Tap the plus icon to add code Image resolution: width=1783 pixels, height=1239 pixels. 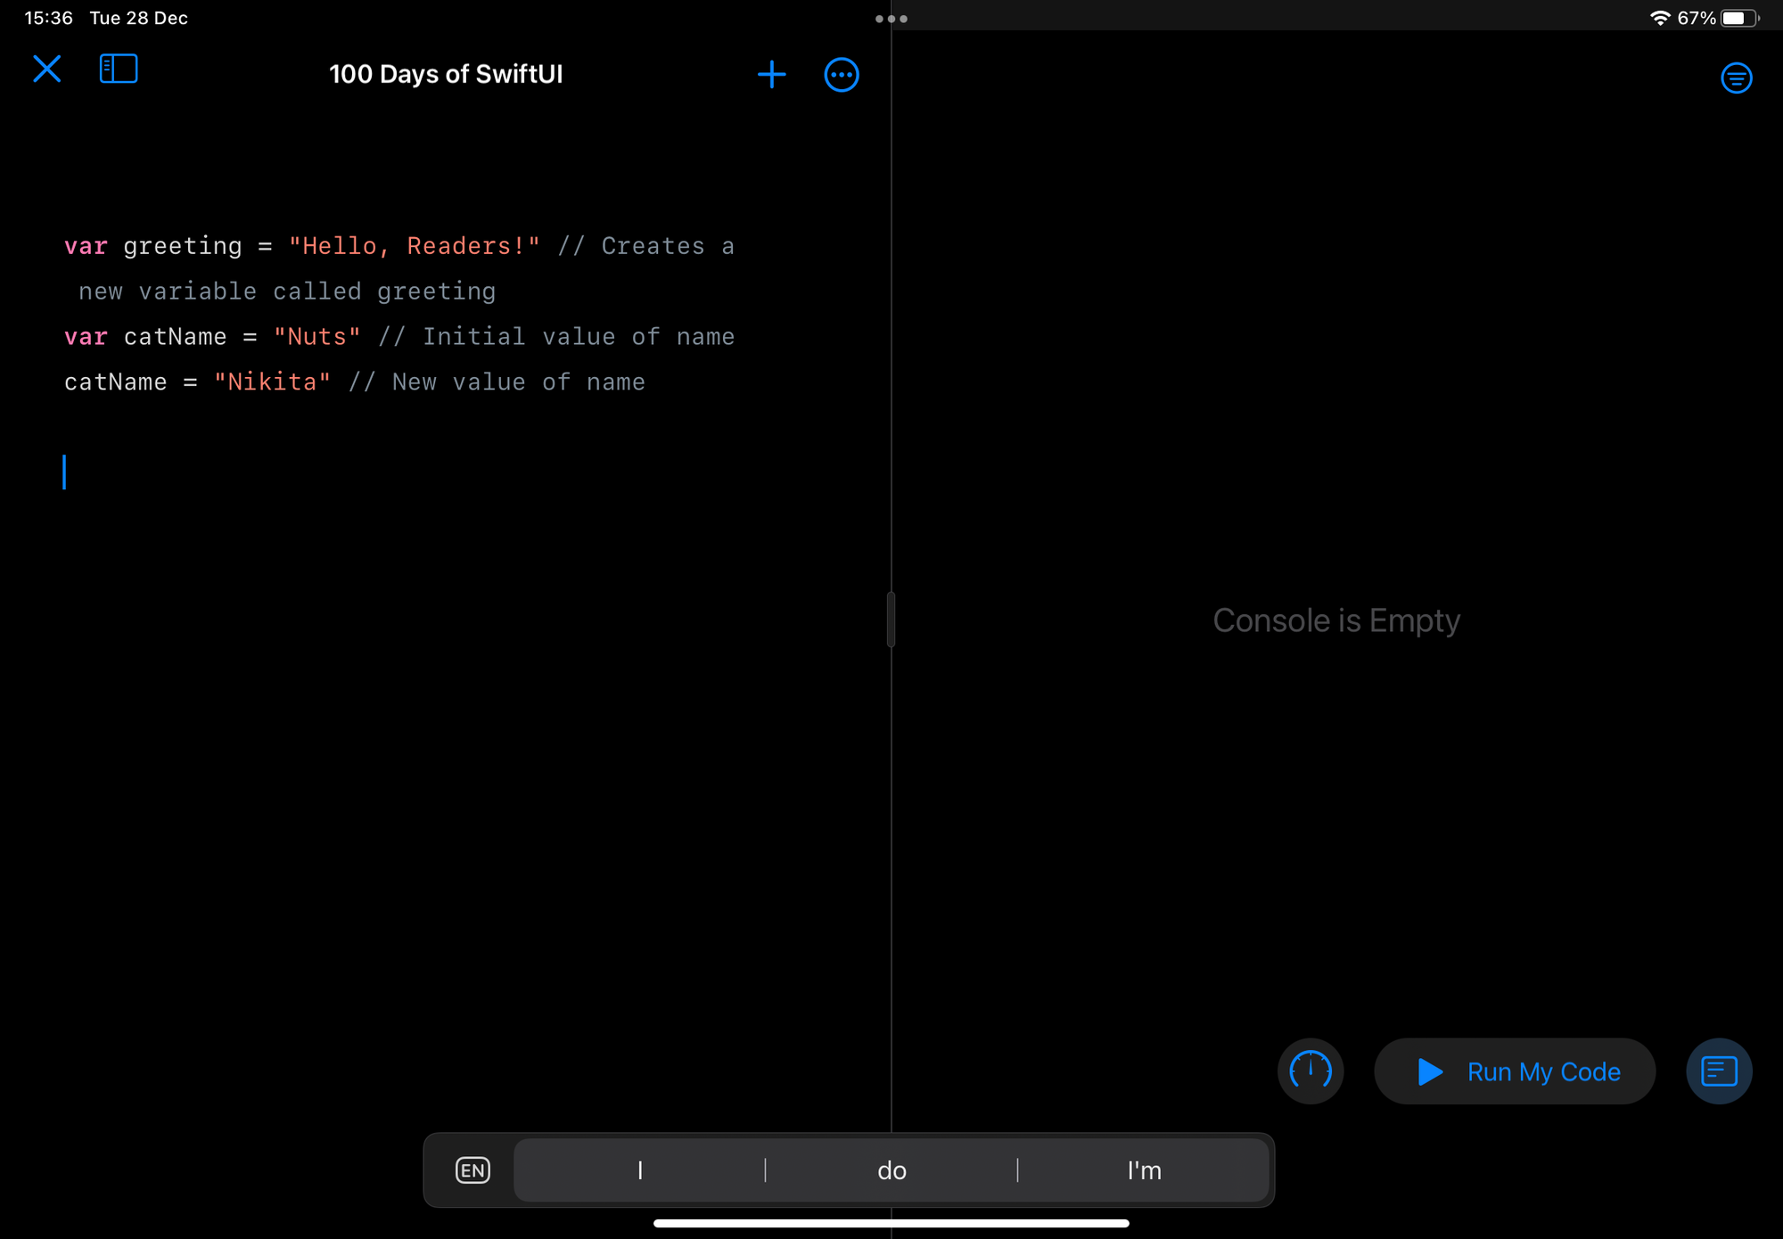pos(771,74)
